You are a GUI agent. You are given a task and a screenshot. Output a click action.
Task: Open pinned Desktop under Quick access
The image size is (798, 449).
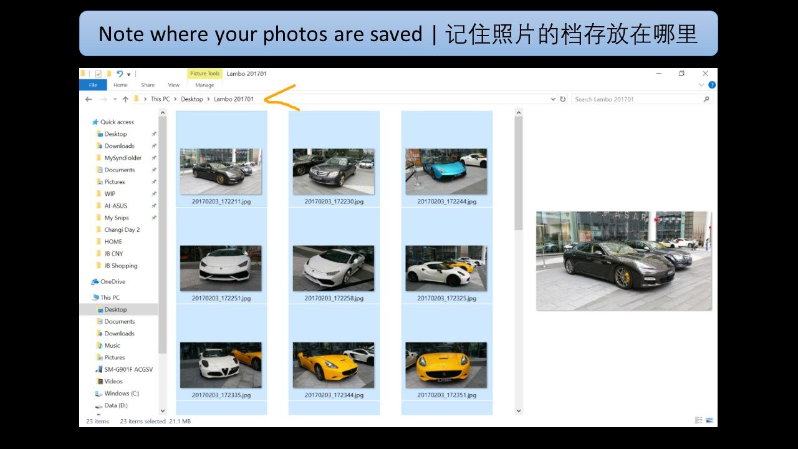tap(115, 134)
